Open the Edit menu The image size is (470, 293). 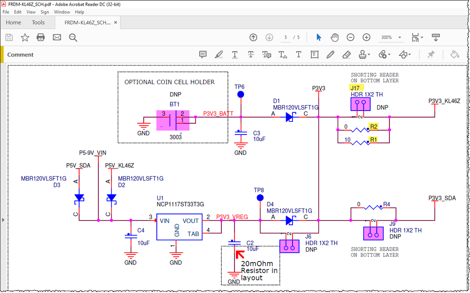[18, 12]
